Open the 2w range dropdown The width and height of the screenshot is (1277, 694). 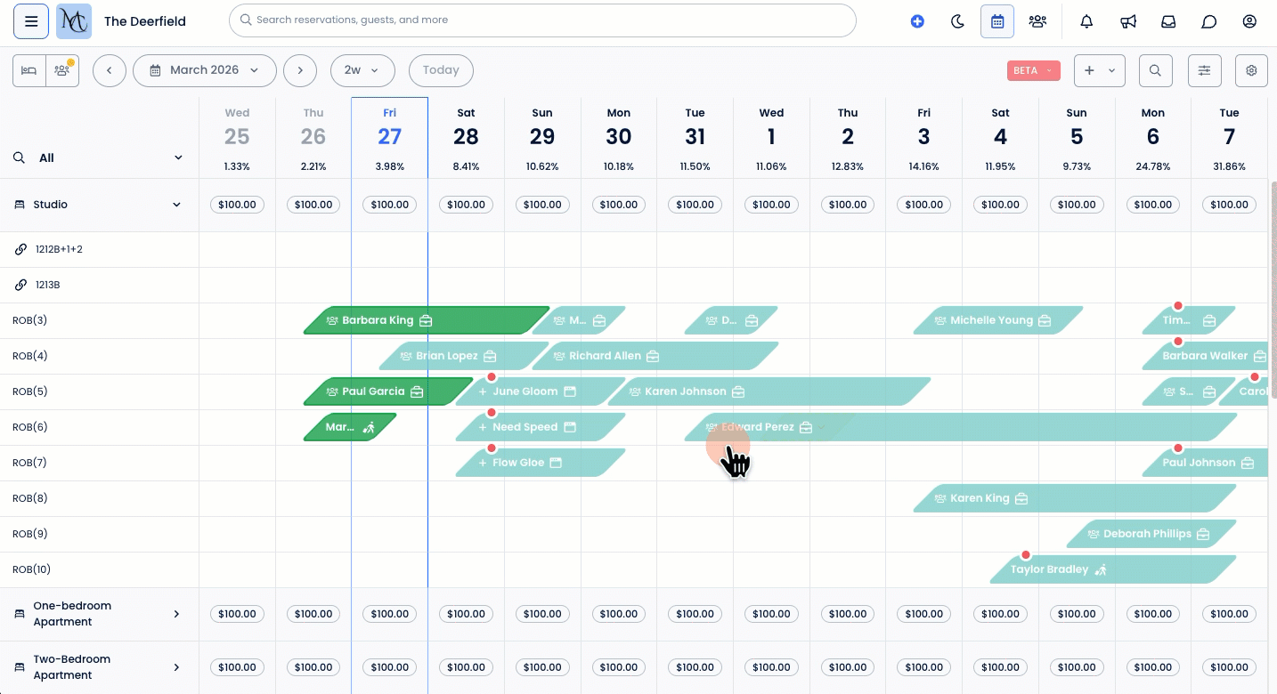362,70
